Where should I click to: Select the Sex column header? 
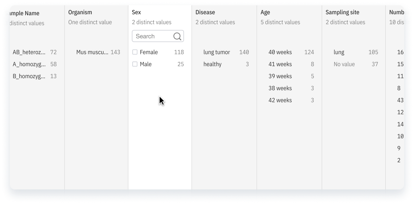(x=136, y=12)
